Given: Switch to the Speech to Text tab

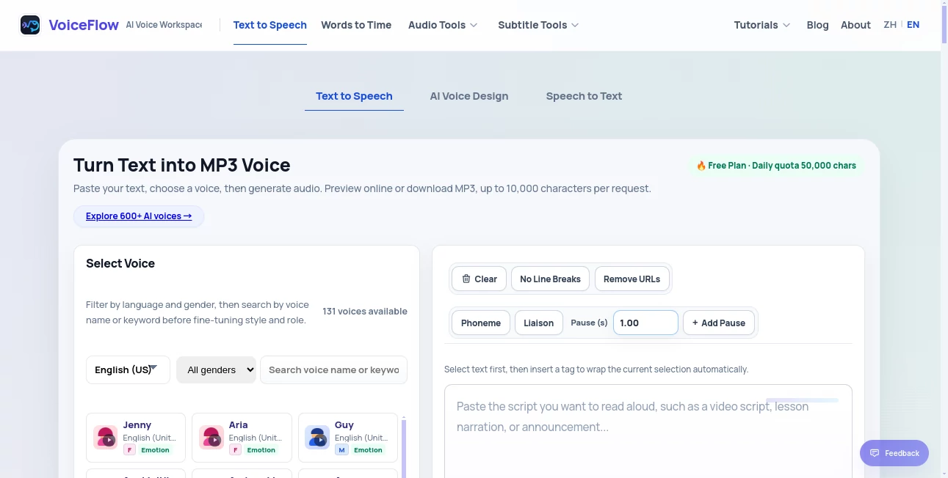Looking at the screenshot, I should coord(584,96).
